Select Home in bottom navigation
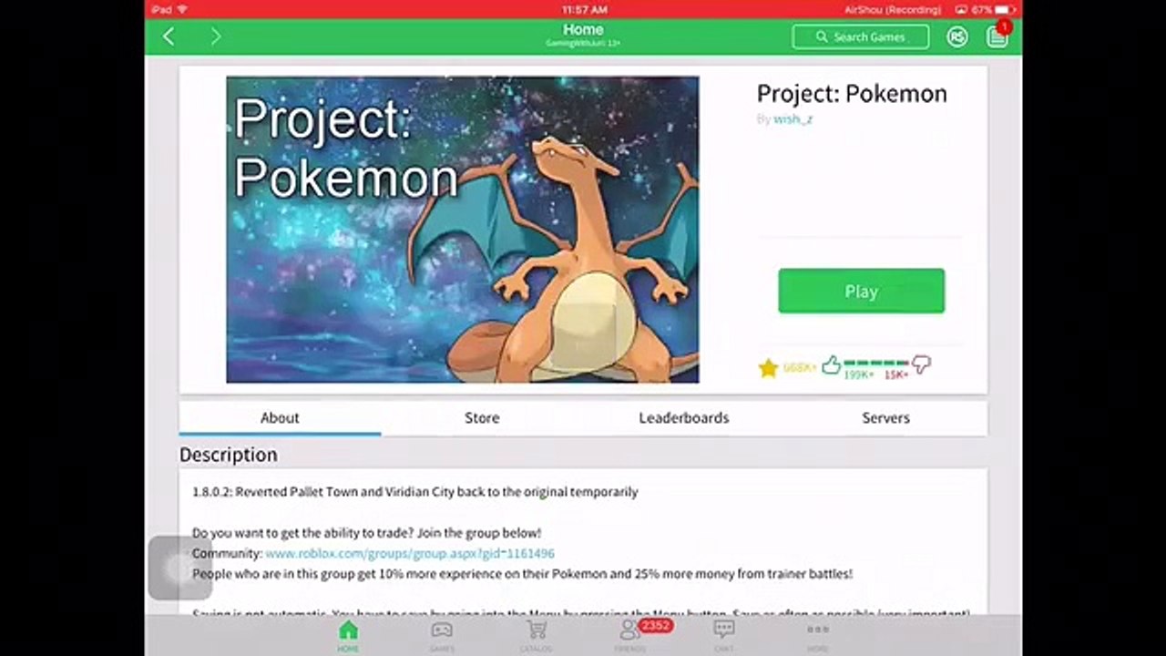The width and height of the screenshot is (1166, 656). point(348,635)
